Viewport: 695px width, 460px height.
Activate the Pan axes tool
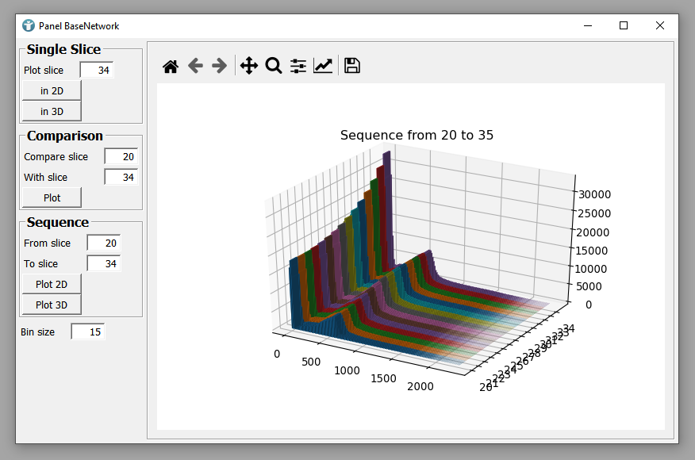click(249, 67)
